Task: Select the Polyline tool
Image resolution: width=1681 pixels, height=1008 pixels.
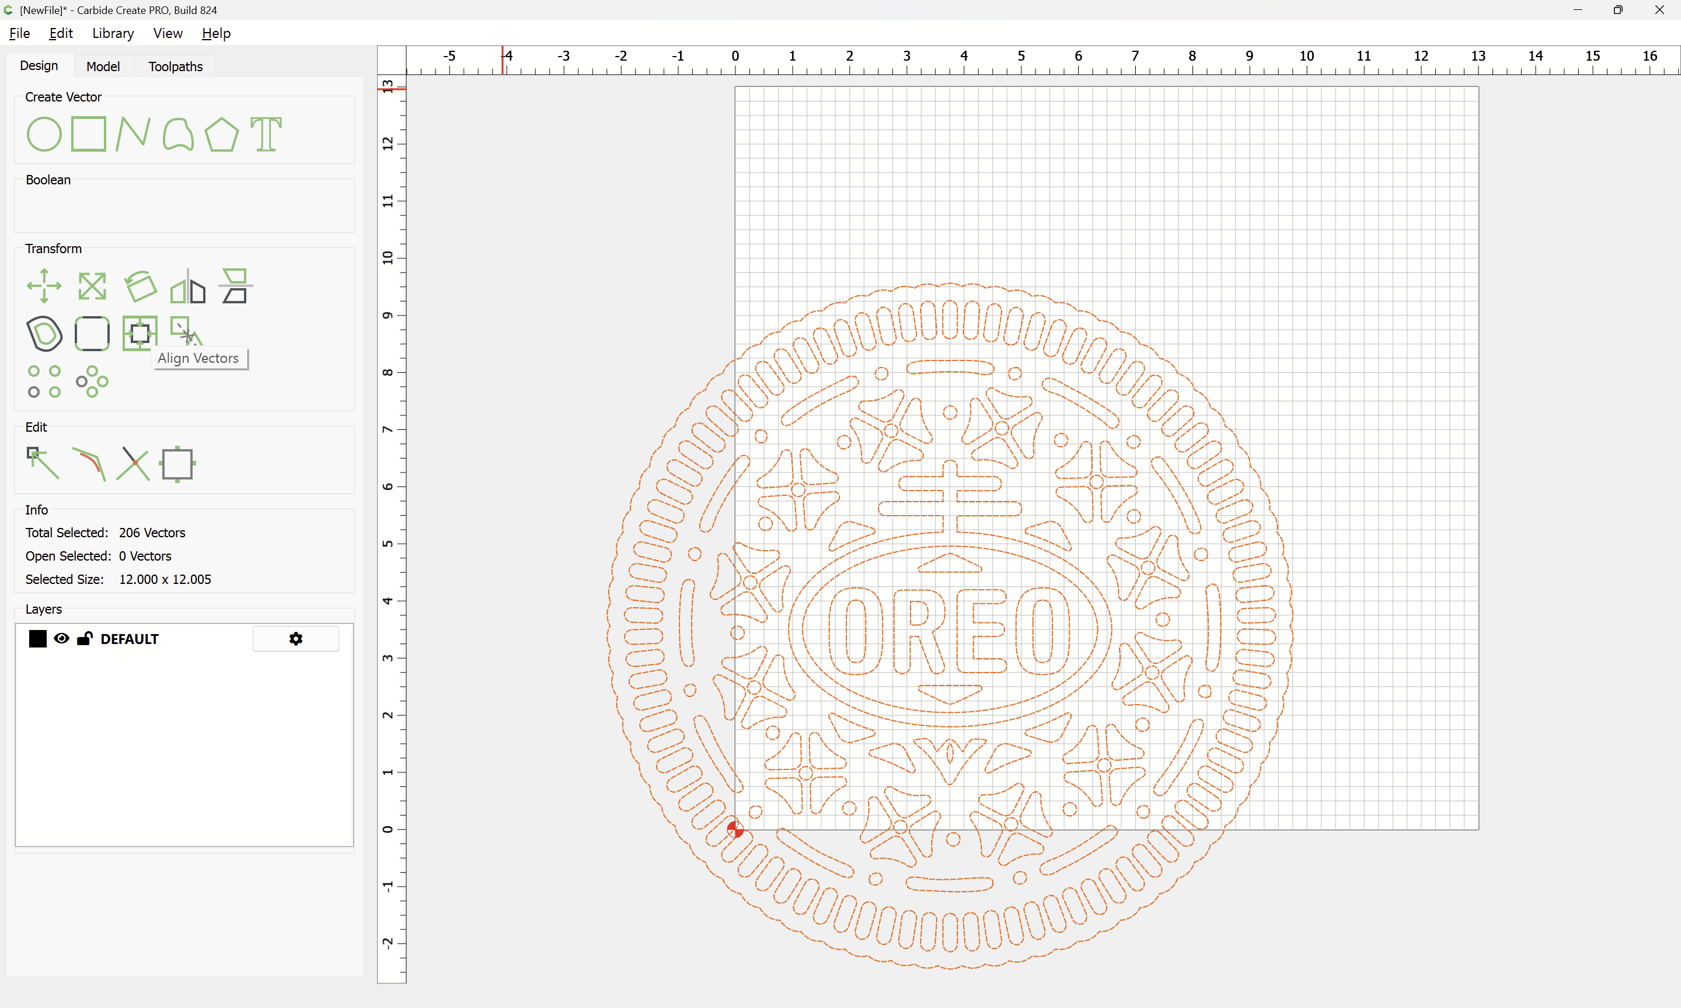Action: [132, 134]
